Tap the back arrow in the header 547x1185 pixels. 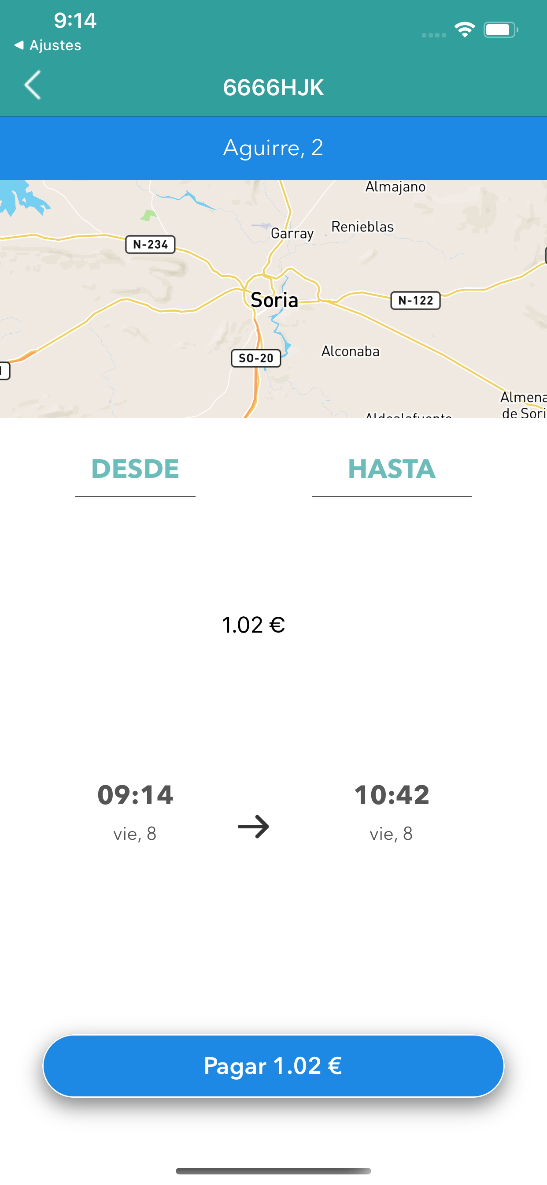click(x=33, y=86)
